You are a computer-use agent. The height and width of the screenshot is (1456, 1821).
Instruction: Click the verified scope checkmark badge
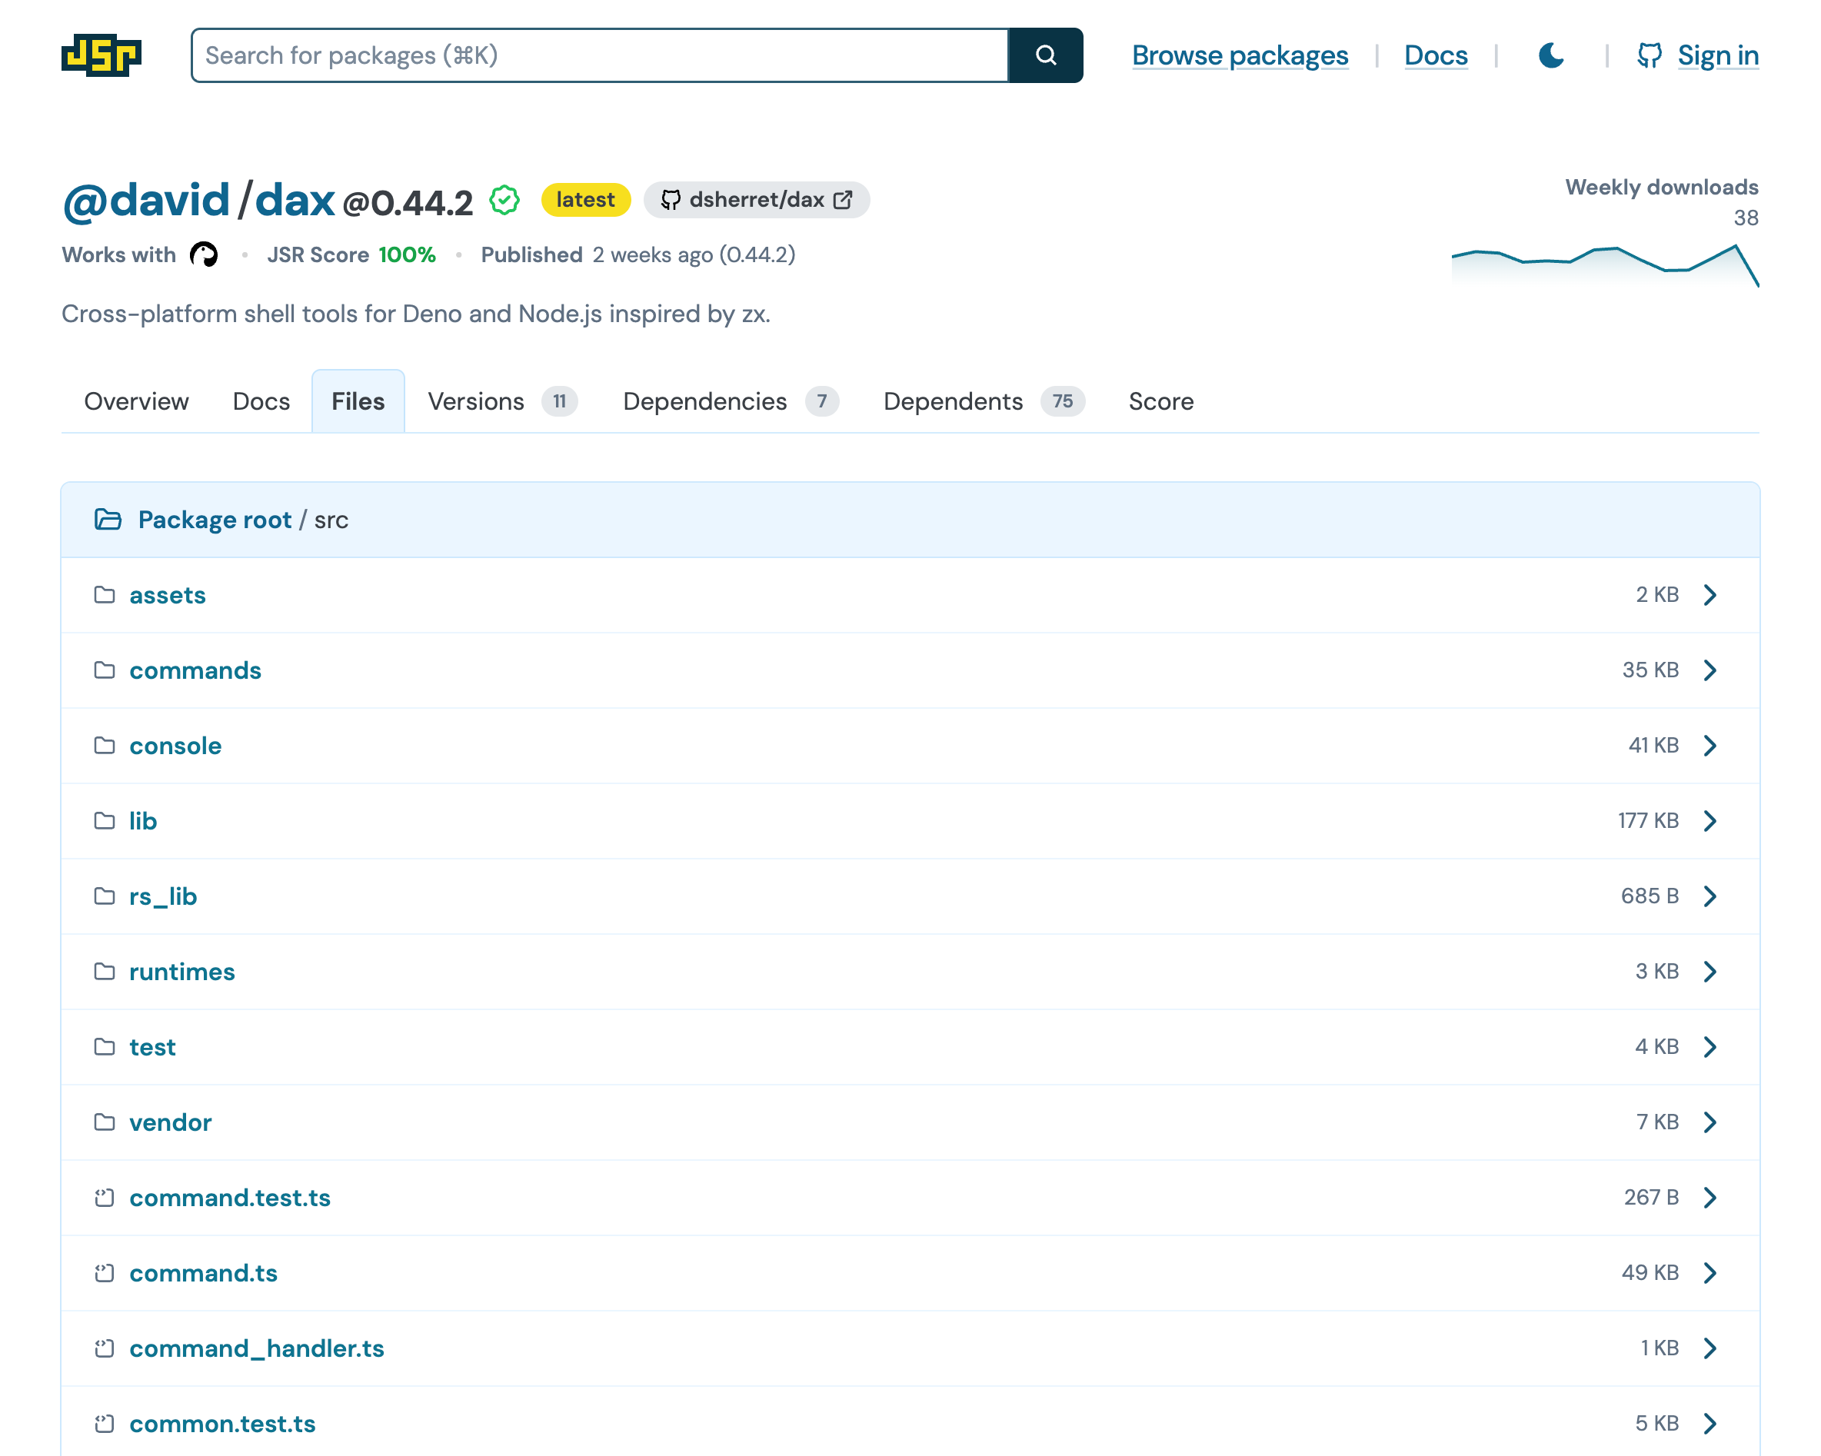tap(504, 200)
